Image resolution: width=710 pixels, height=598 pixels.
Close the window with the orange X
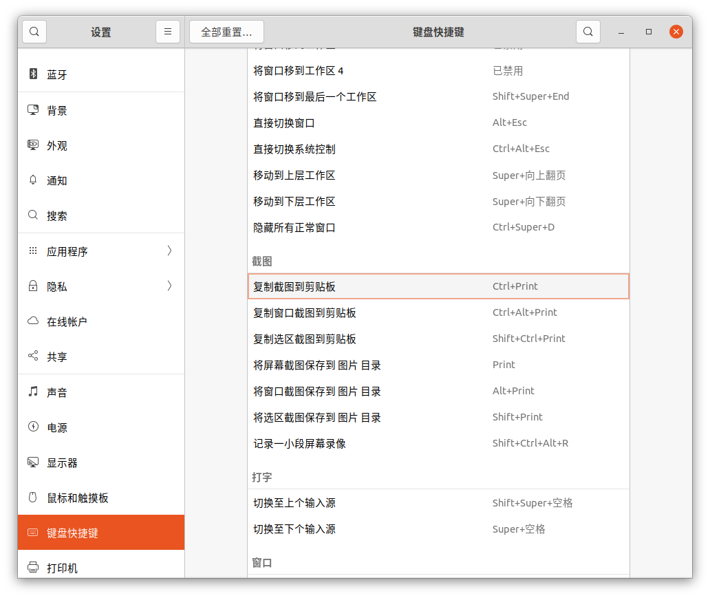point(676,32)
